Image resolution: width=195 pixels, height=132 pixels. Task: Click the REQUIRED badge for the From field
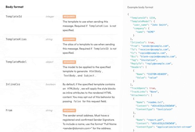(x=69, y=110)
